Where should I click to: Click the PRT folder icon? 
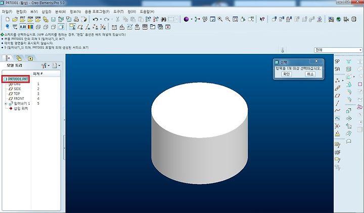pos(23,19)
